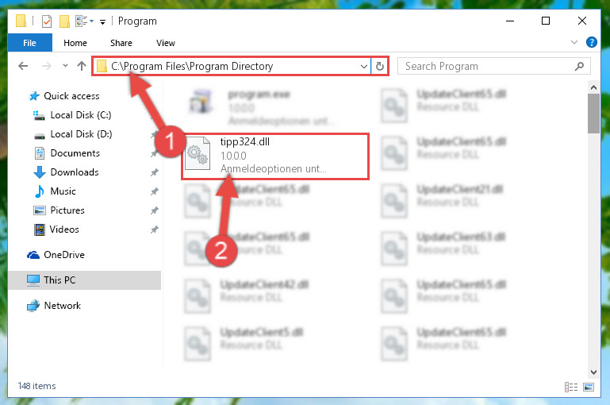Screen dimensions: 610x405
Task: Click the search magnifier icon
Action: point(579,66)
